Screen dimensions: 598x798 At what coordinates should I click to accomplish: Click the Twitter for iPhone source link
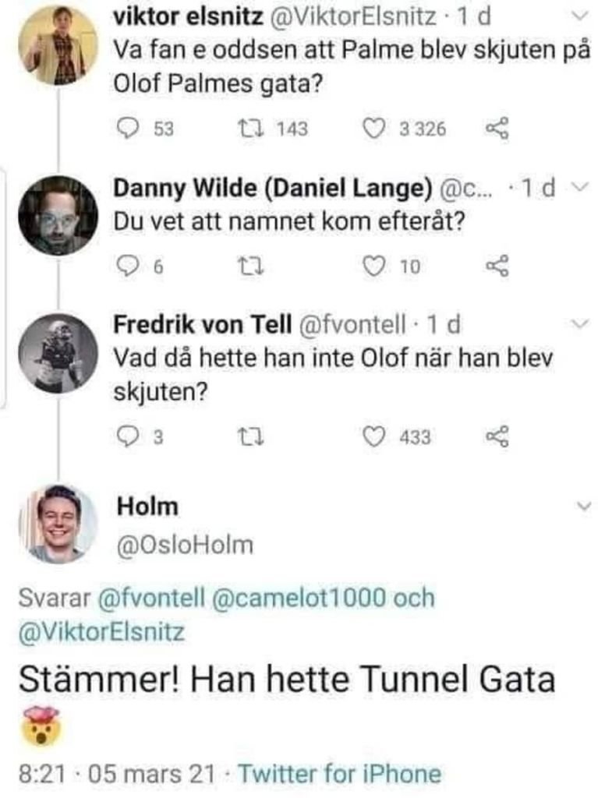point(339,775)
